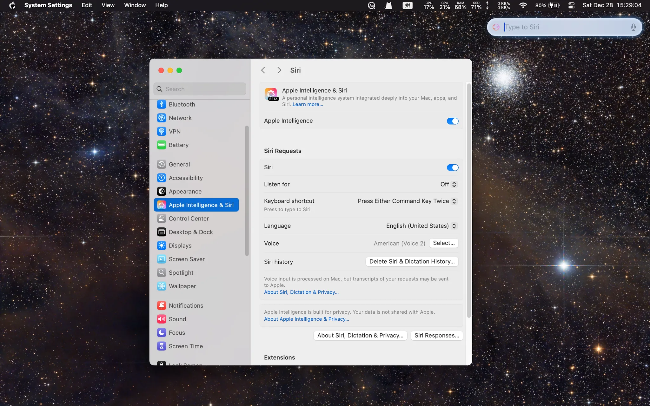Open the Apple menu
Screen dimensions: 650x406
(12, 5)
